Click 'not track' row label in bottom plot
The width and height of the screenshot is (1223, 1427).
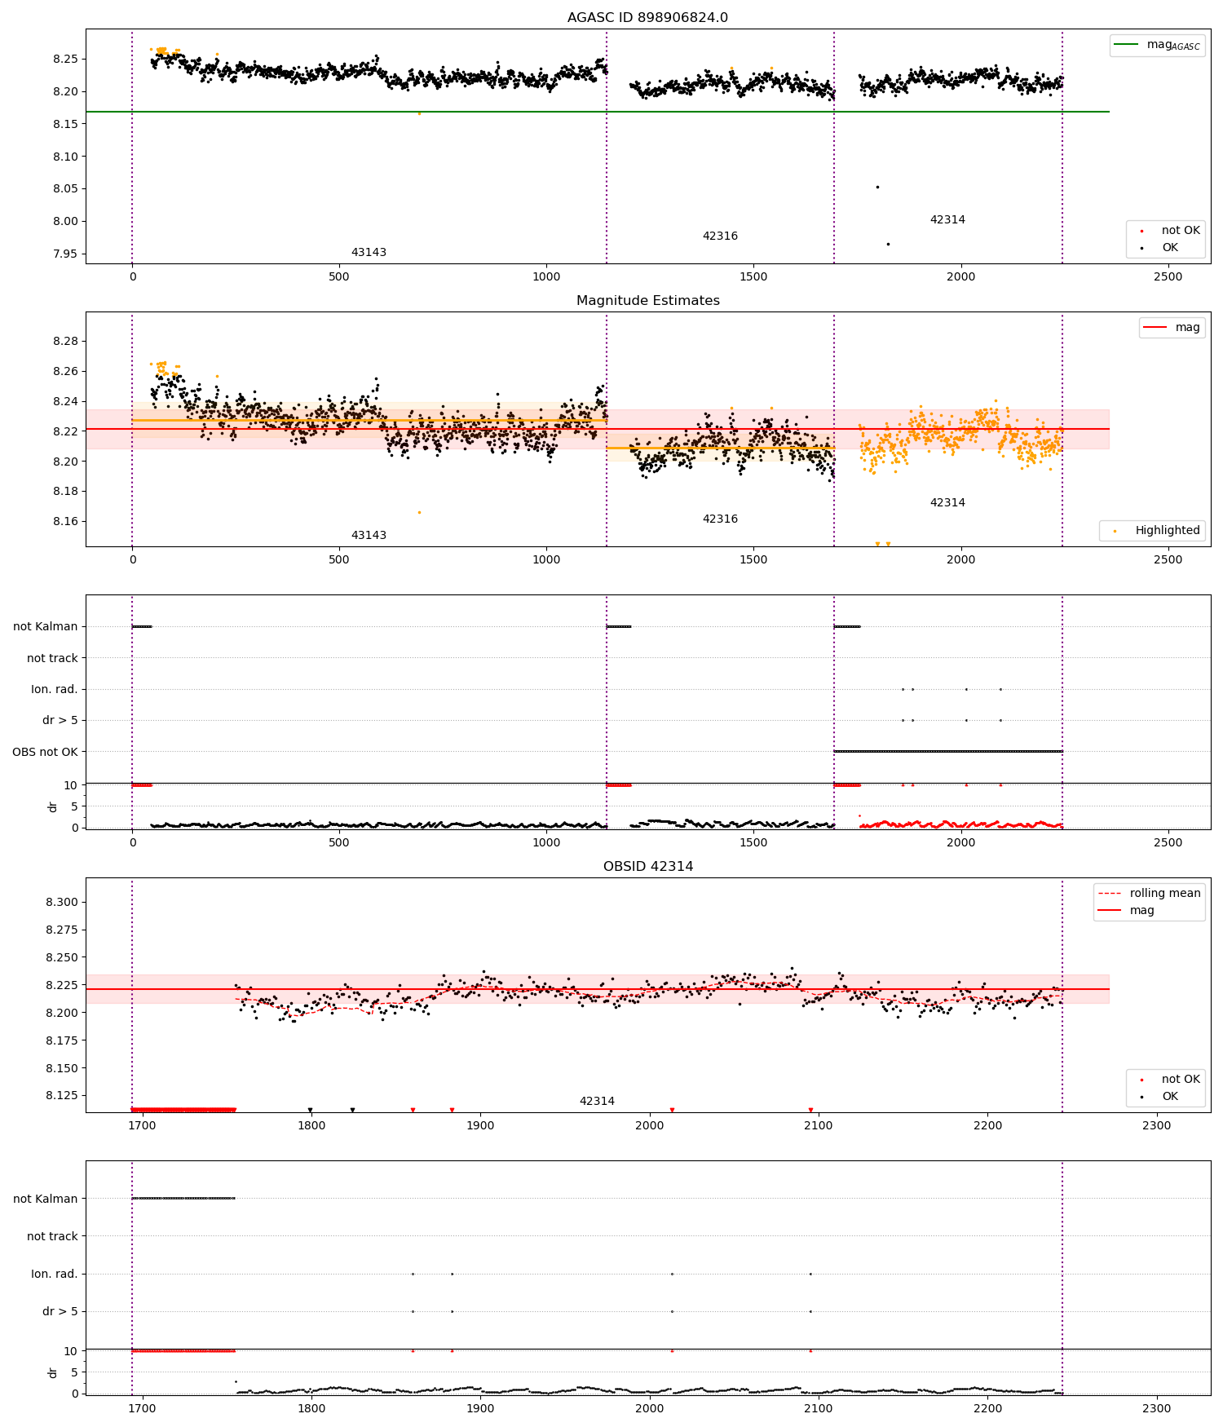point(52,1236)
